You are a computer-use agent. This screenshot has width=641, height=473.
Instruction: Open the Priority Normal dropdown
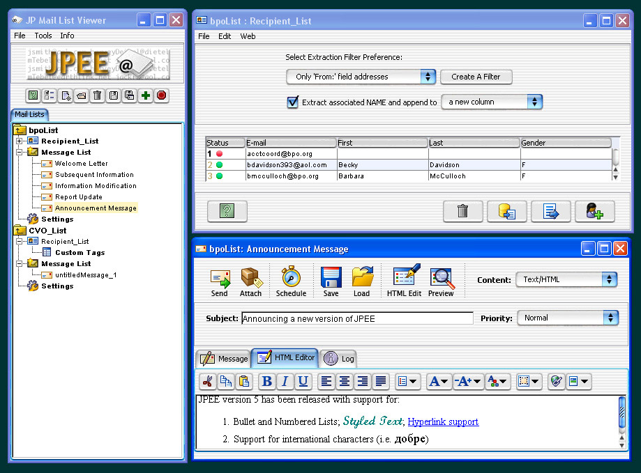[568, 318]
